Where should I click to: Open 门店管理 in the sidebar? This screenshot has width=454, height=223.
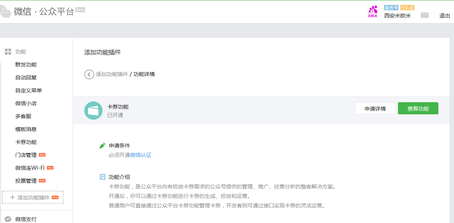(x=26, y=155)
